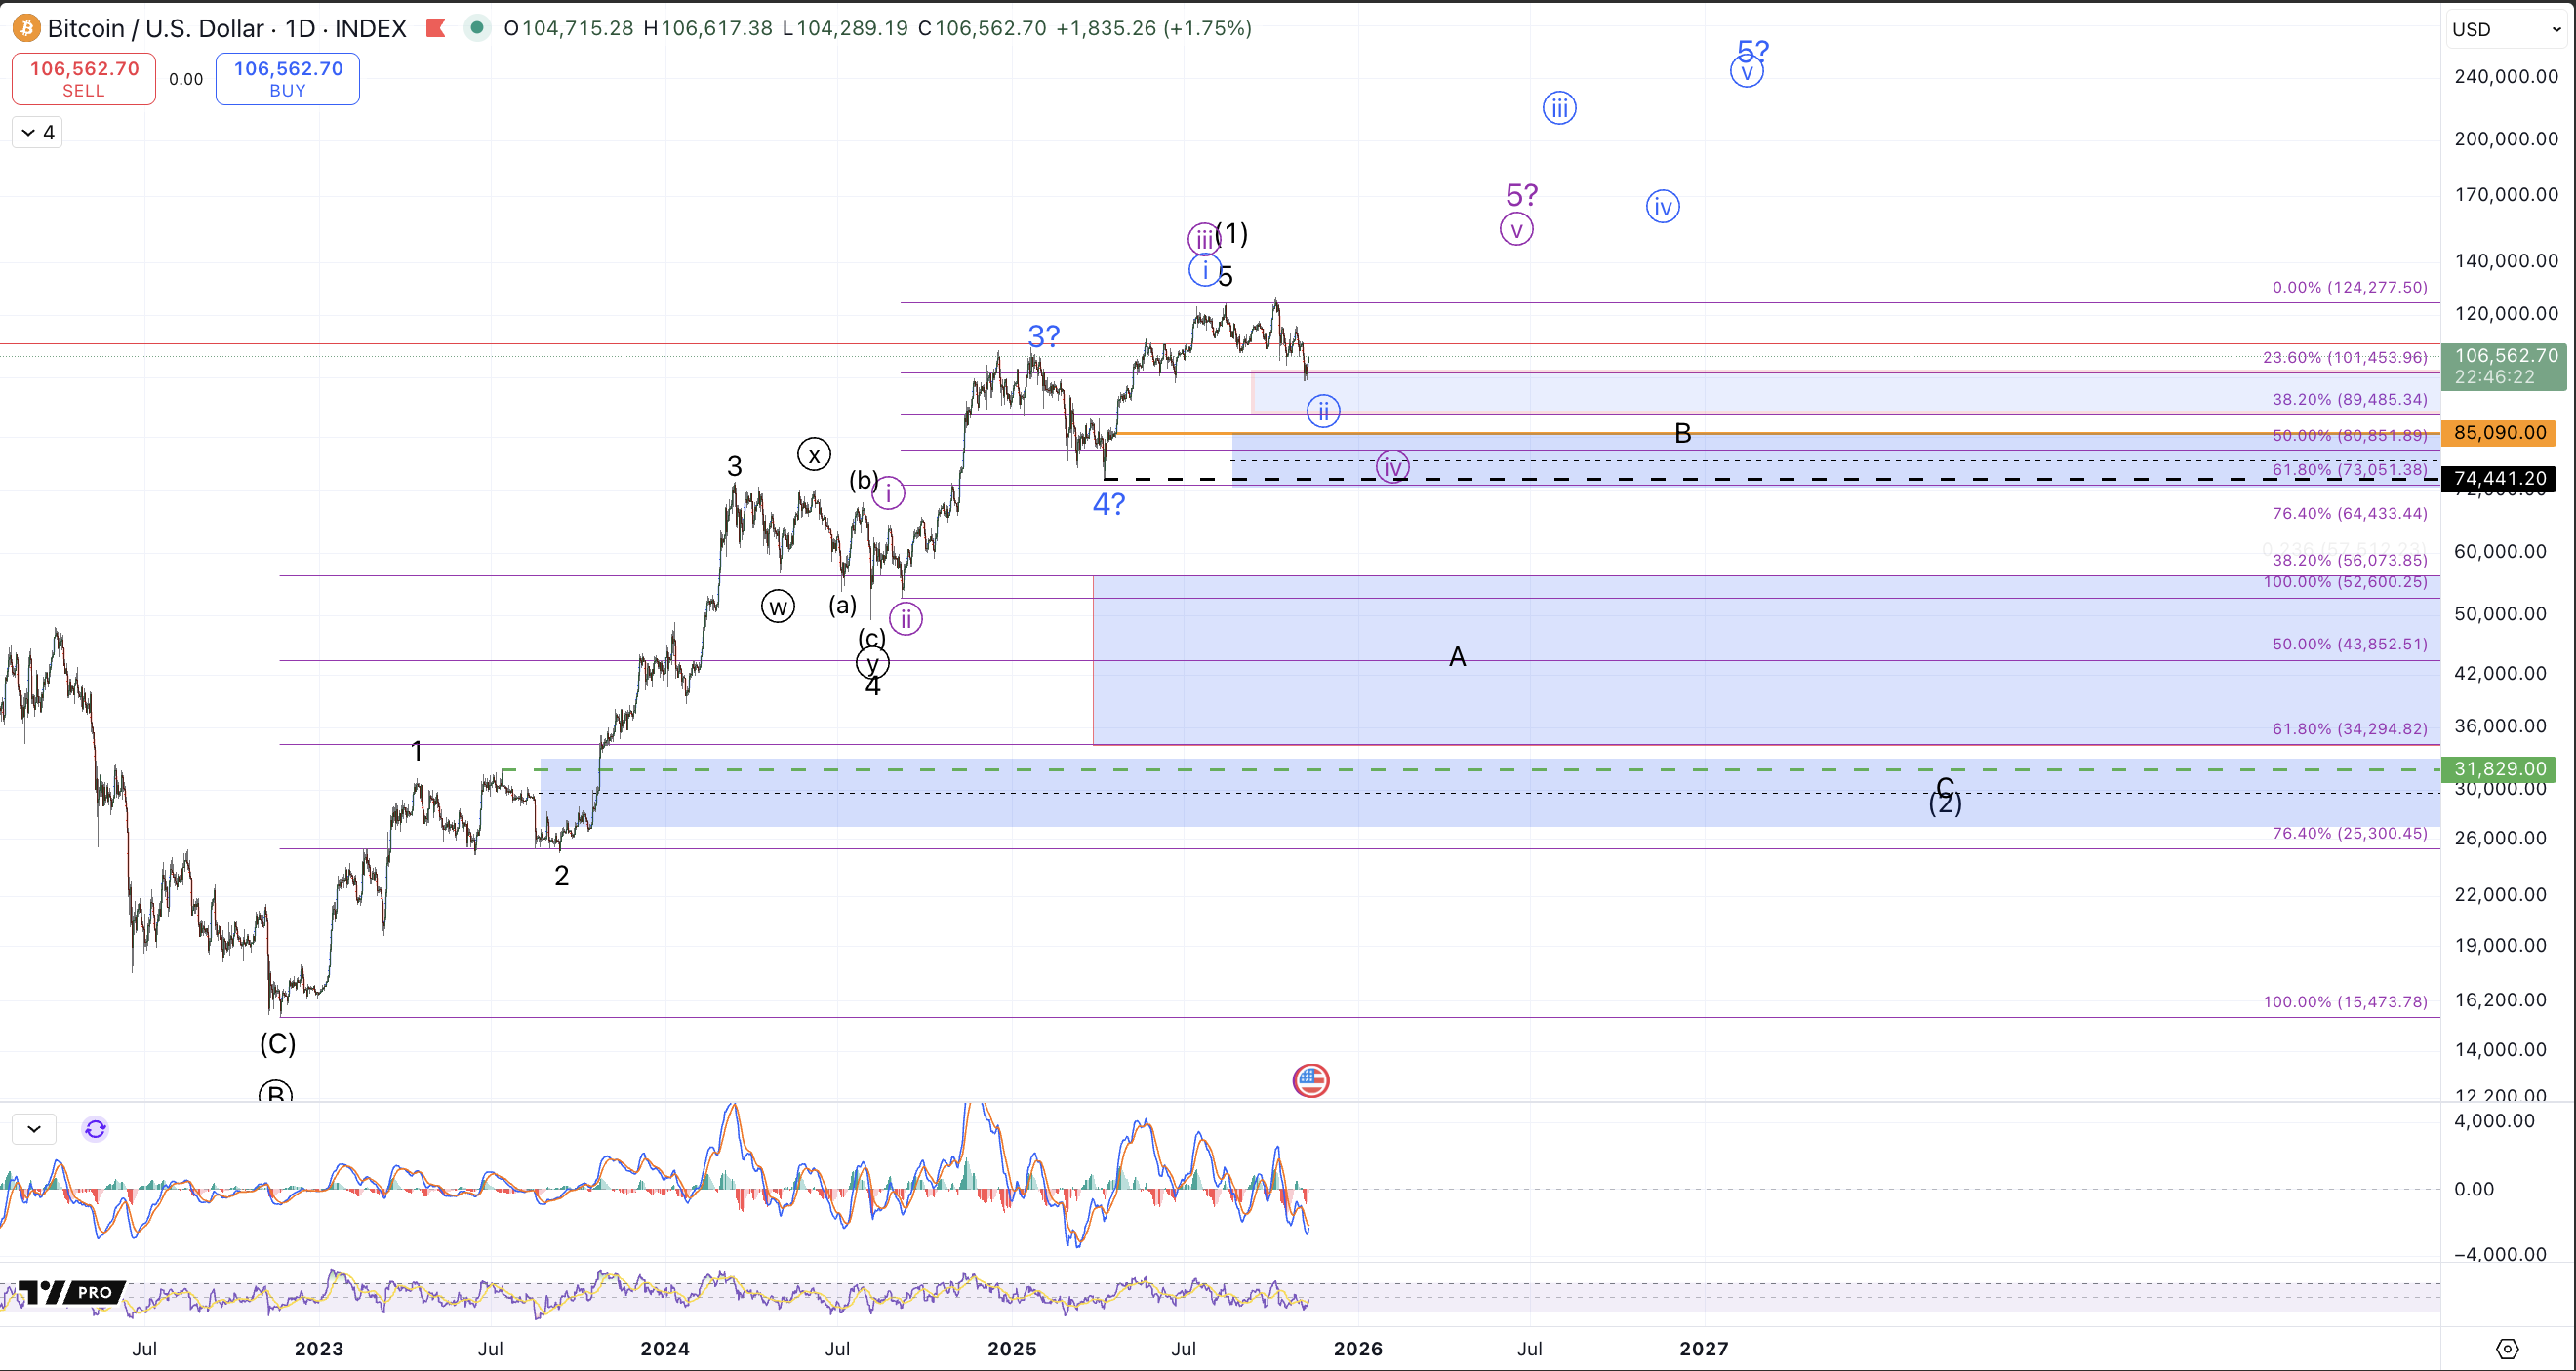Click the Bitcoin symbol logo icon
Screen dimensions: 2576x1371
tap(25, 28)
